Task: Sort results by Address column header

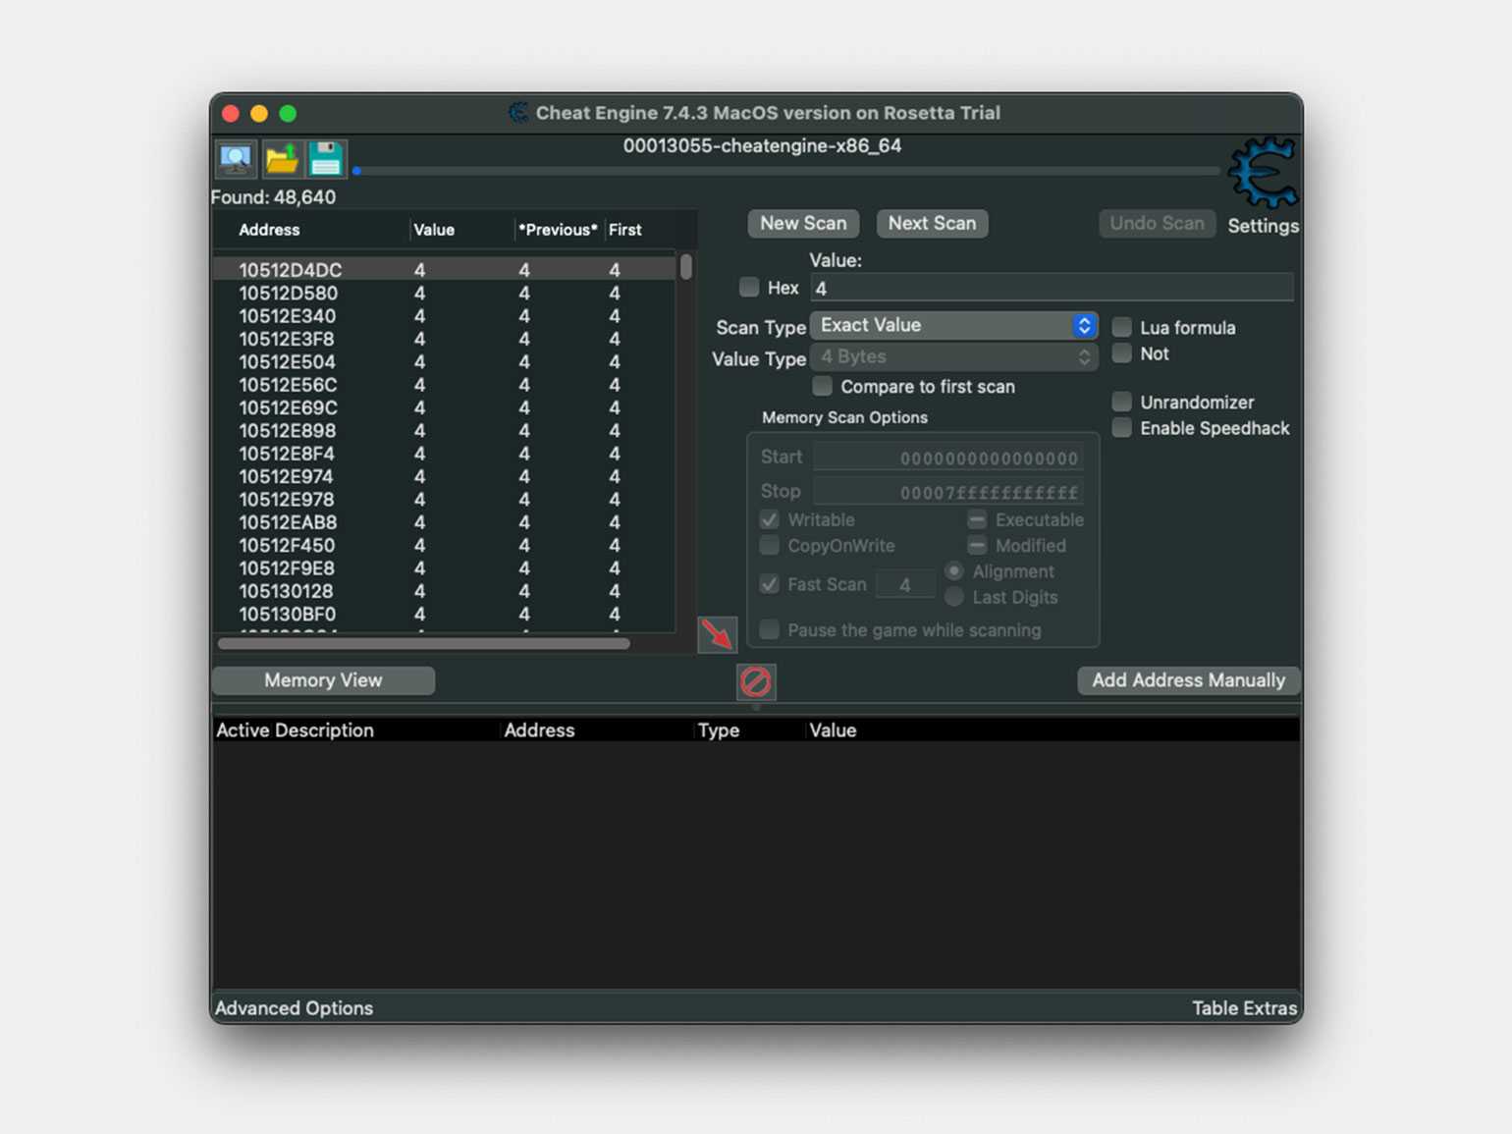Action: (269, 230)
